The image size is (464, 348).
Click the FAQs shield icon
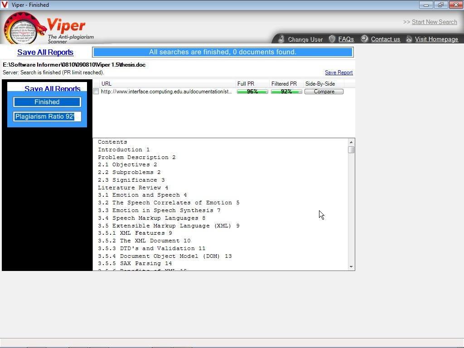point(332,39)
